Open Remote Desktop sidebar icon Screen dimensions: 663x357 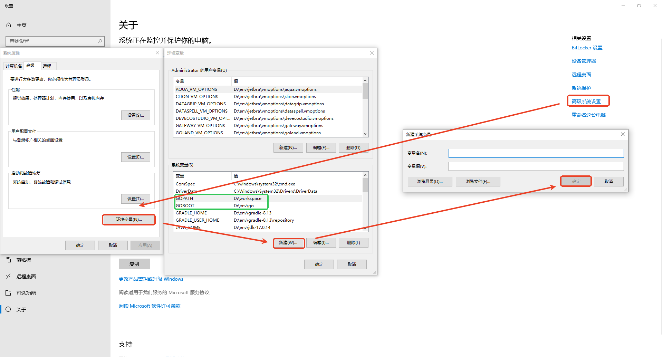pos(8,276)
